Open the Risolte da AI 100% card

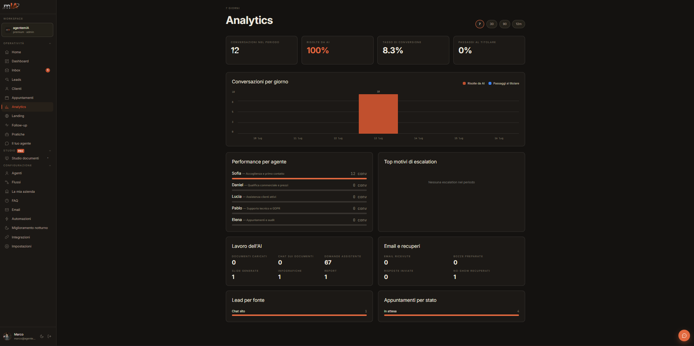[337, 50]
